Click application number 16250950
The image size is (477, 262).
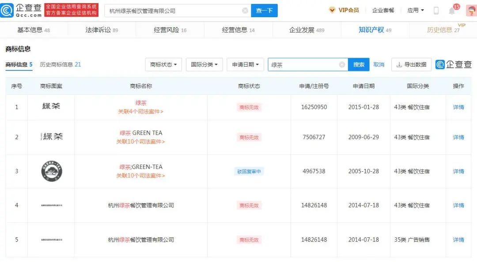(314, 107)
